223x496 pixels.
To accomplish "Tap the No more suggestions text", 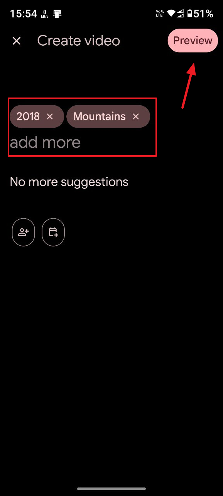I will [x=69, y=182].
